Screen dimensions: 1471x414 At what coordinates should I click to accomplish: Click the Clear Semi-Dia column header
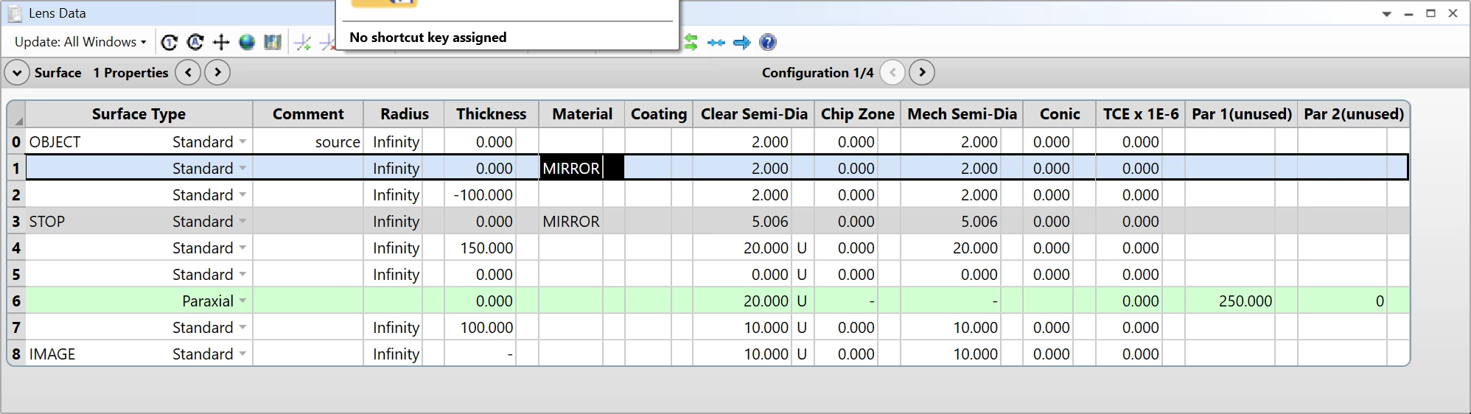(x=754, y=114)
